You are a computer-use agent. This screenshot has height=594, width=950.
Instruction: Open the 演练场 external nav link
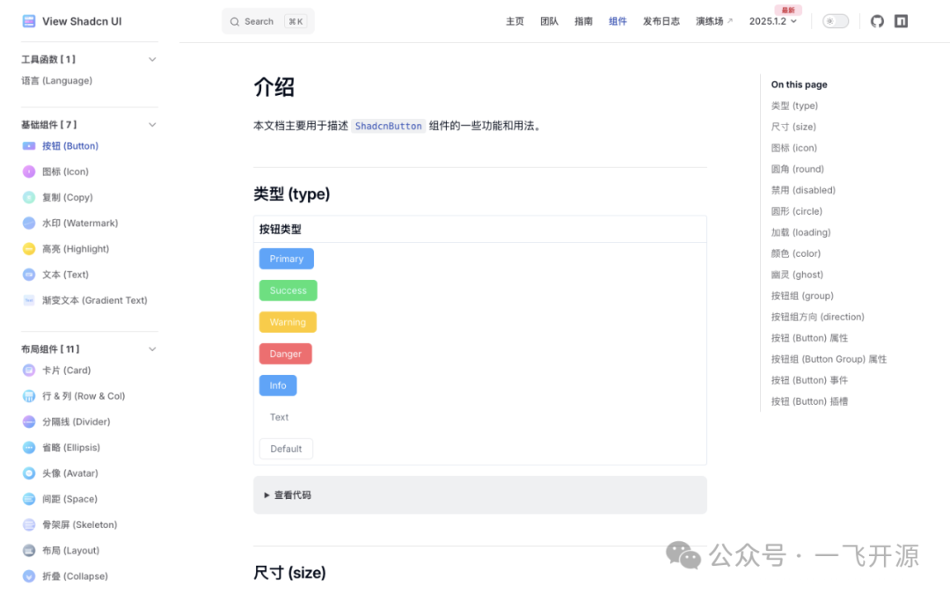pos(713,21)
